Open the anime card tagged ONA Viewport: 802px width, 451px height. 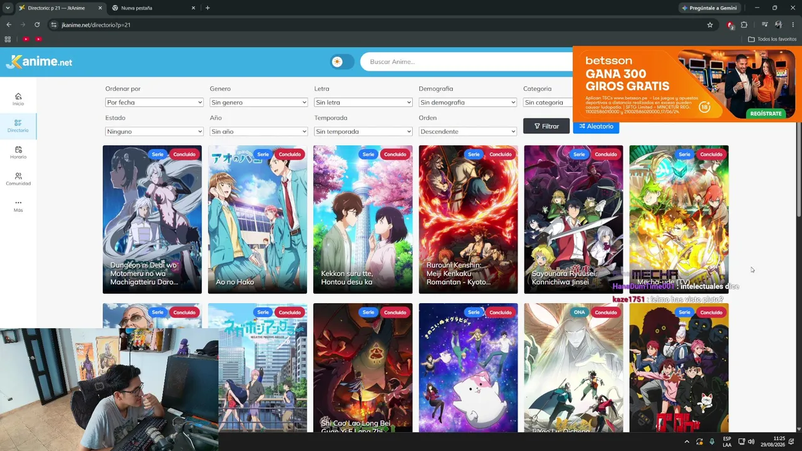[574, 368]
